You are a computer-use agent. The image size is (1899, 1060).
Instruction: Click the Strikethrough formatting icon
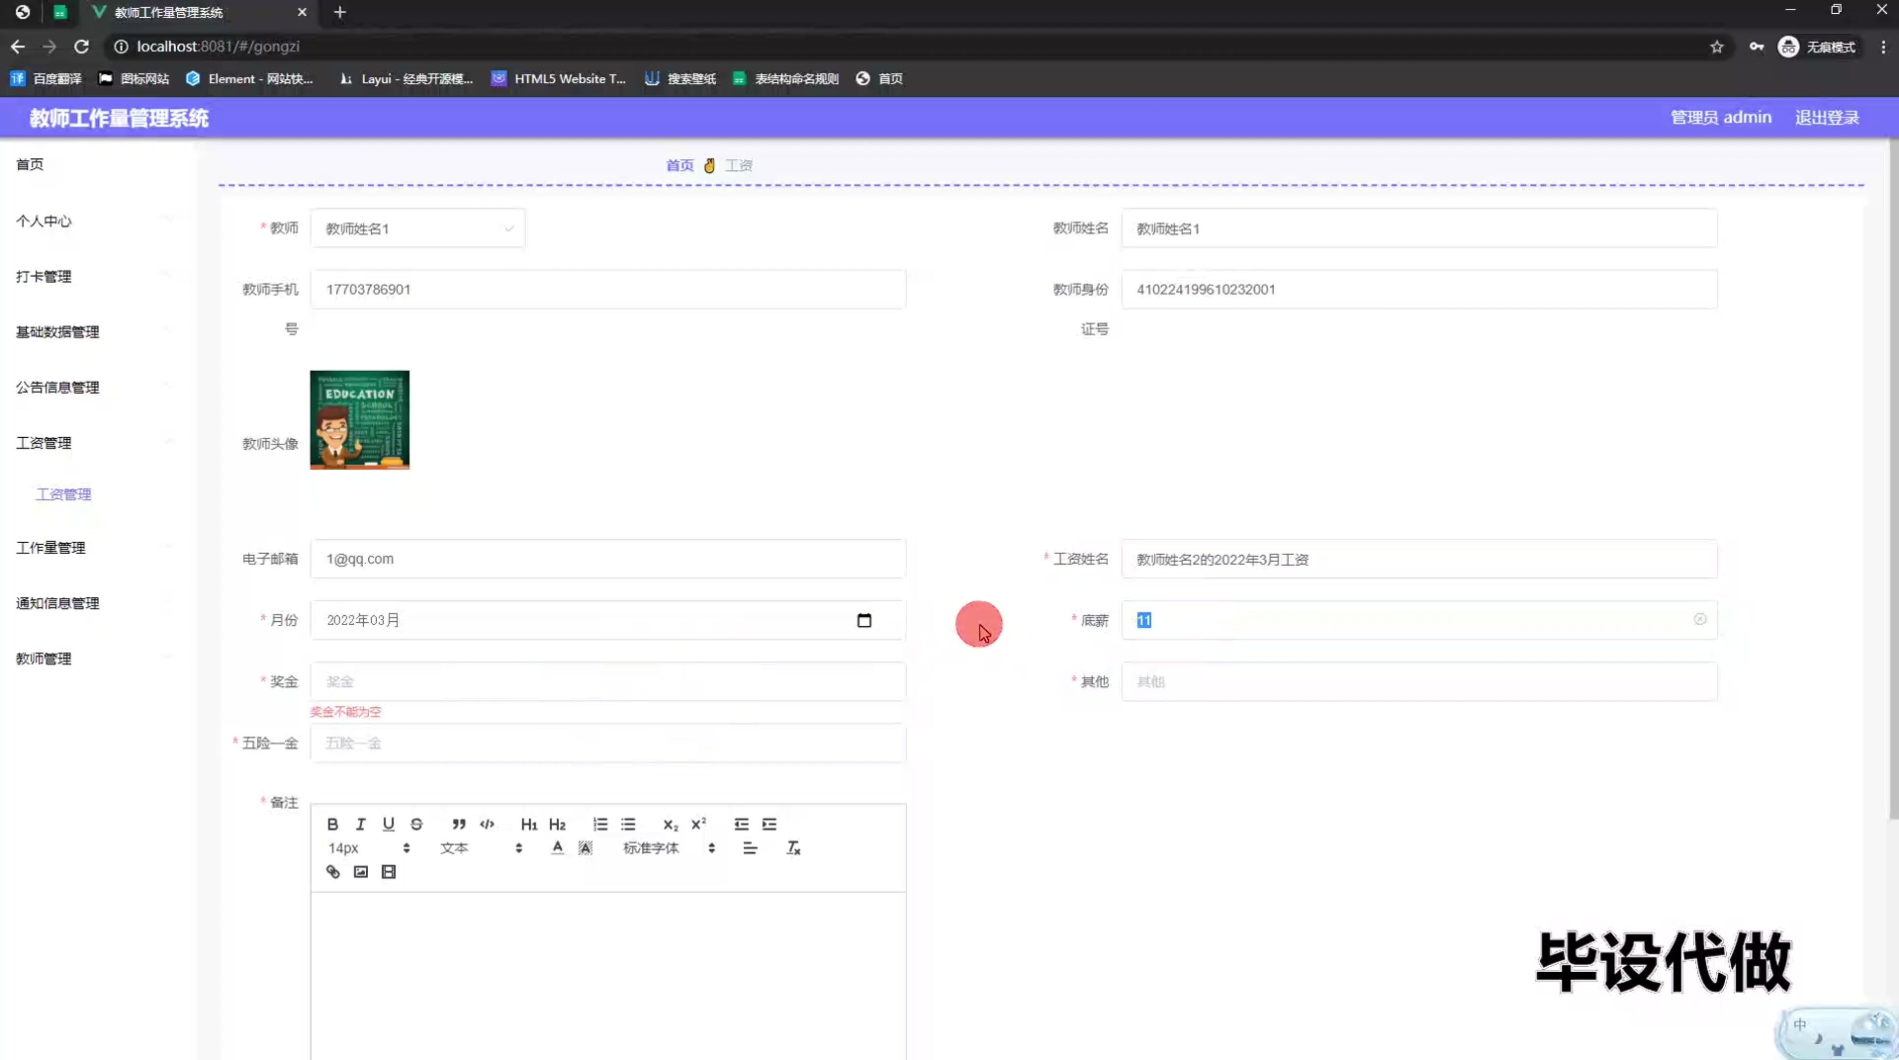click(x=416, y=822)
